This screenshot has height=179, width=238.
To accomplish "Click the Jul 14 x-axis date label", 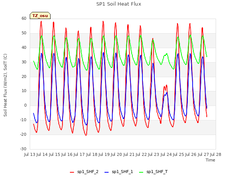I will click(x=42, y=154).
